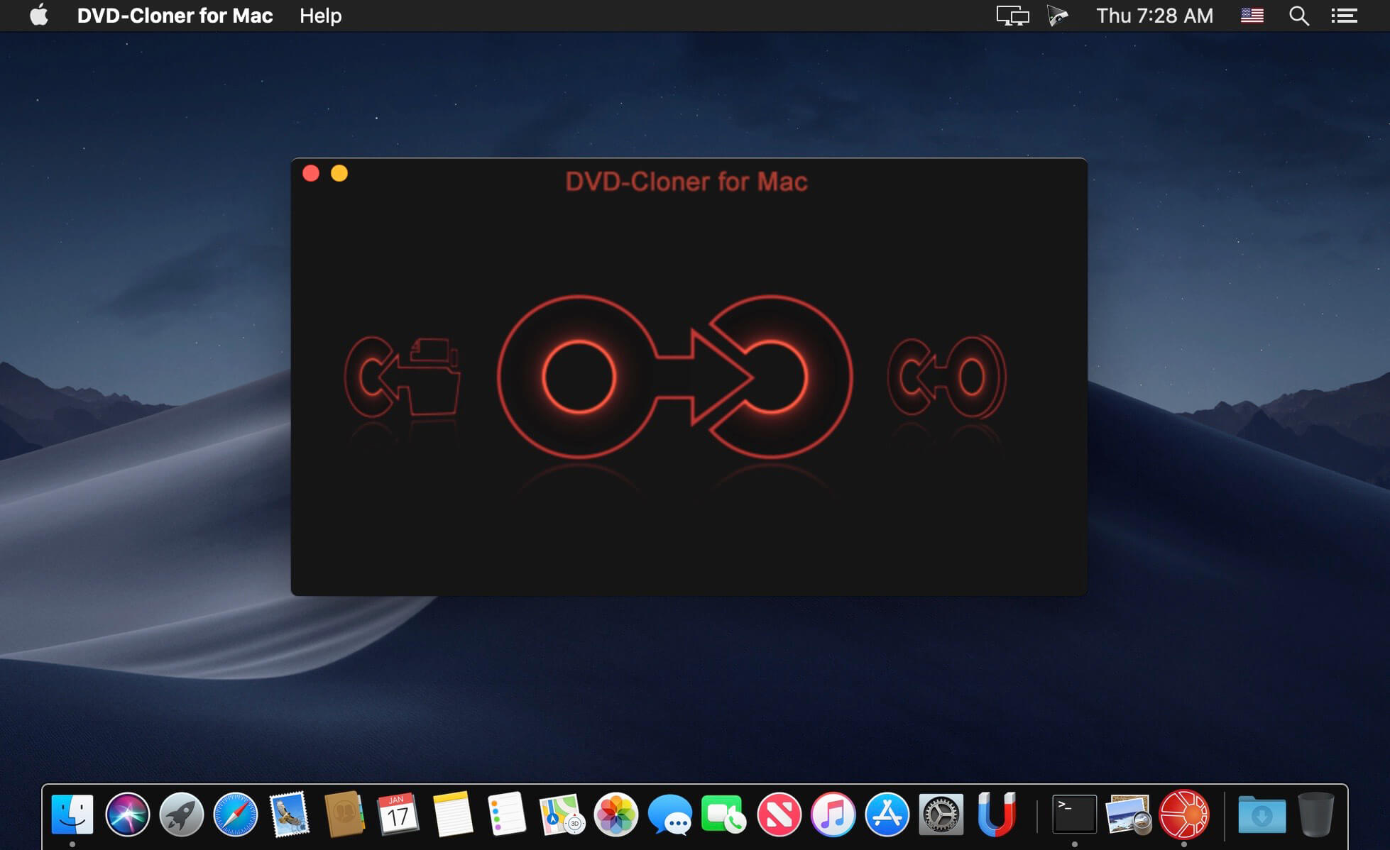Open Terminal from the Dock
The width and height of the screenshot is (1390, 850).
click(x=1073, y=814)
